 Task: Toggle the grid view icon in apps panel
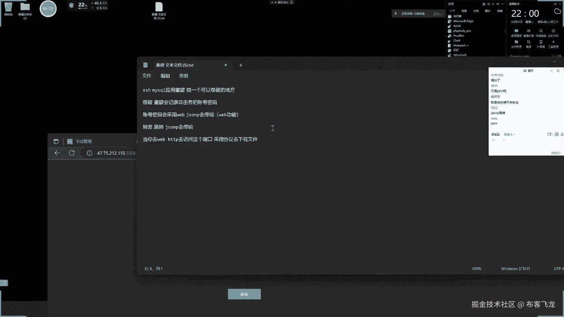(484, 4)
